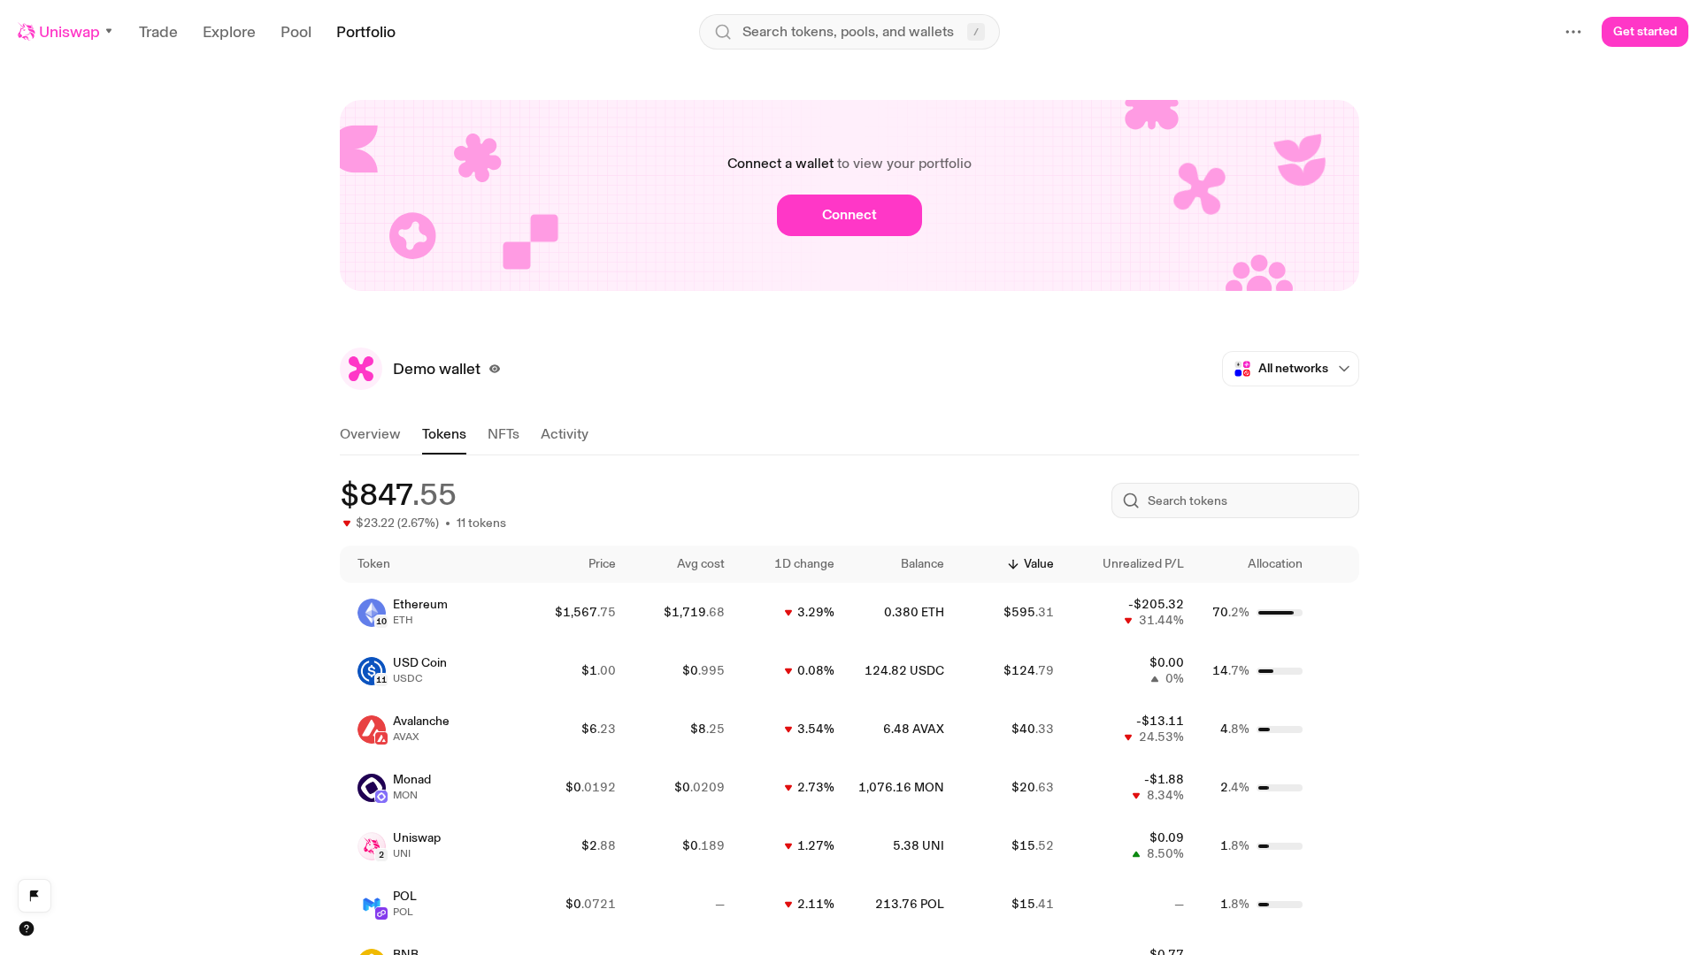Open the USD Coin token row name
The width and height of the screenshot is (1699, 955).
[x=419, y=663]
